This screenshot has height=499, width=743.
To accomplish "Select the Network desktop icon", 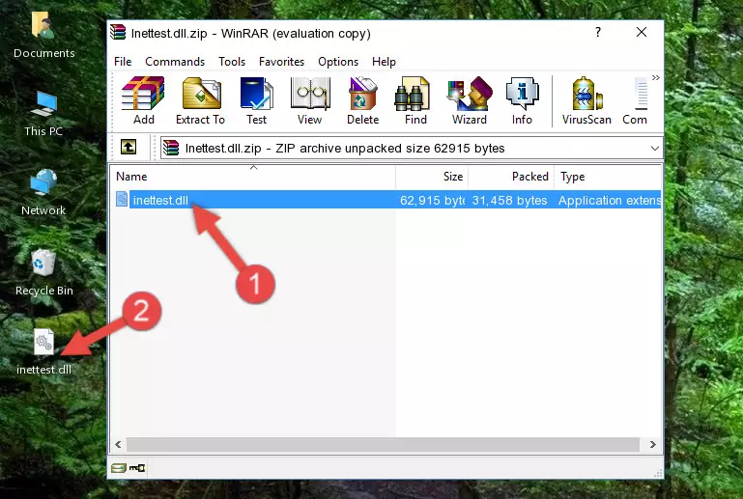I will coord(43,192).
